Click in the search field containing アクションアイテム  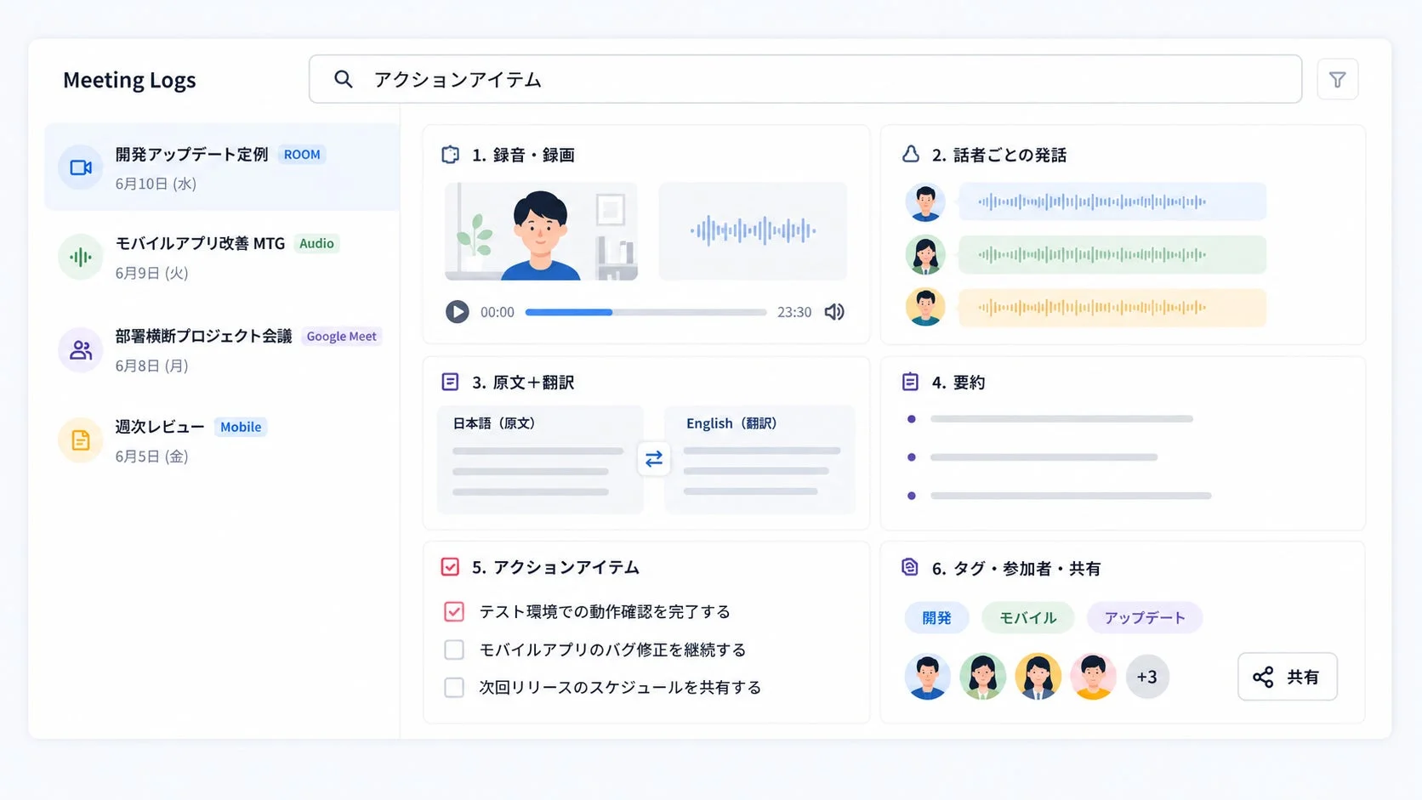click(x=805, y=79)
